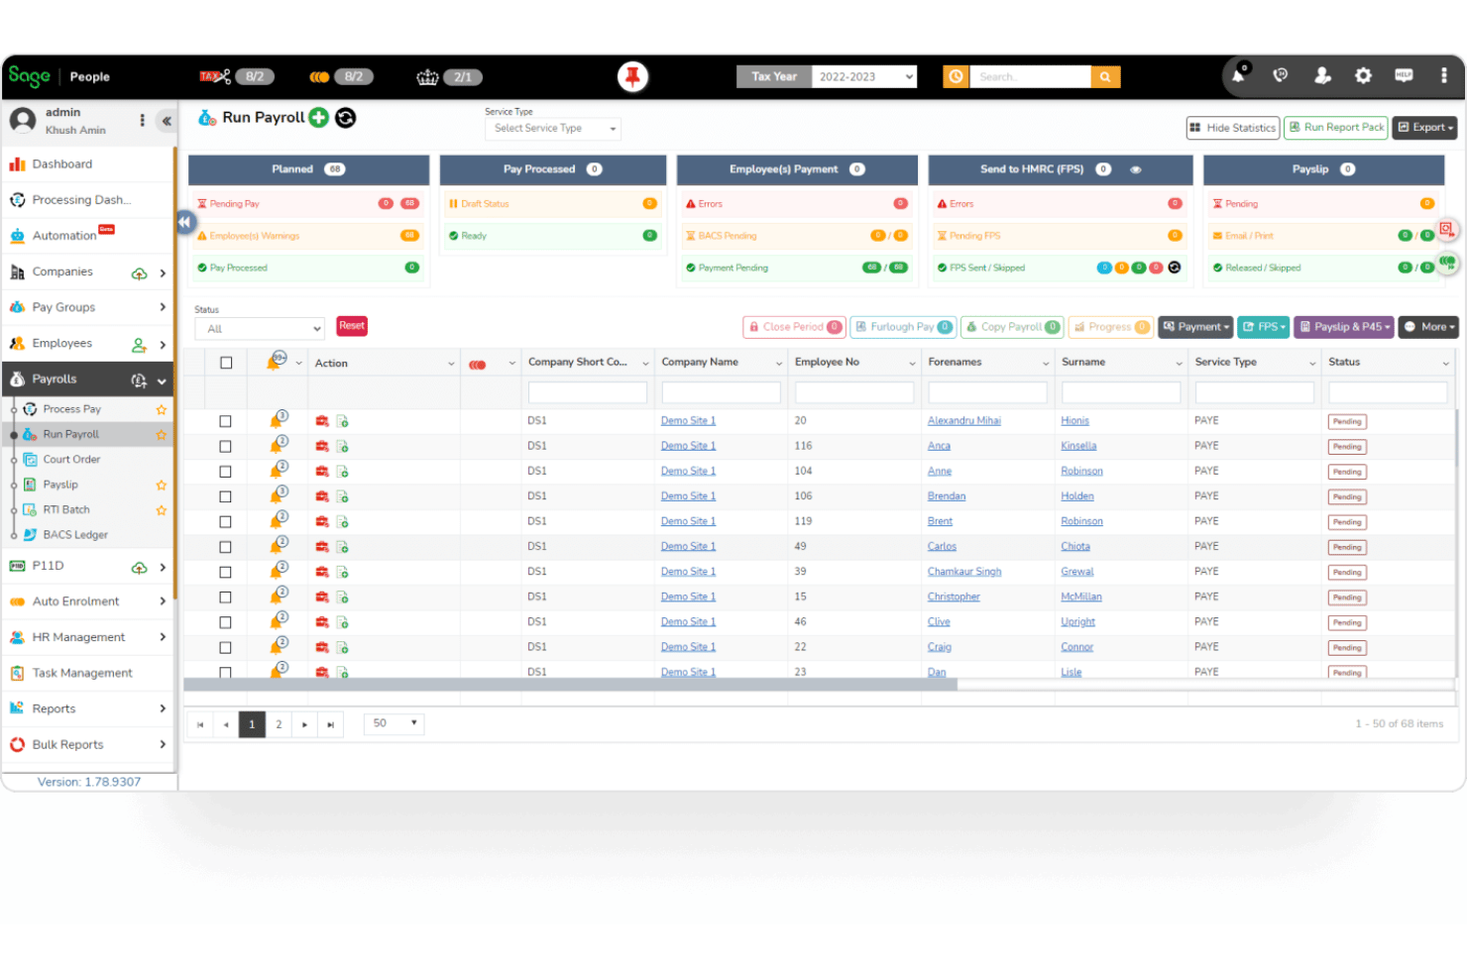Favorite the Run Payroll star
The width and height of the screenshot is (1467, 978).
(x=161, y=435)
